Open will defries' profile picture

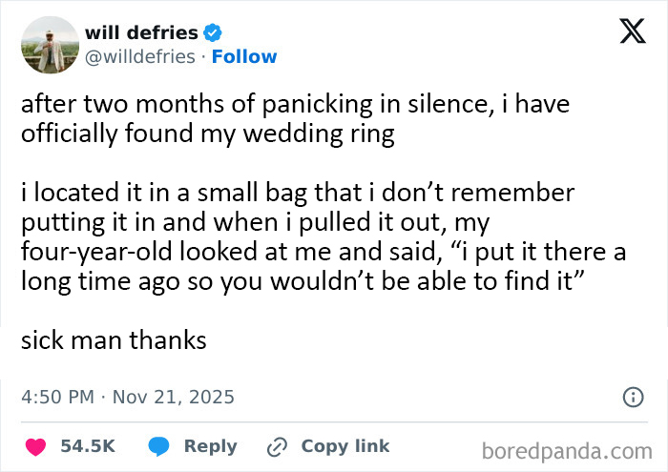48,45
